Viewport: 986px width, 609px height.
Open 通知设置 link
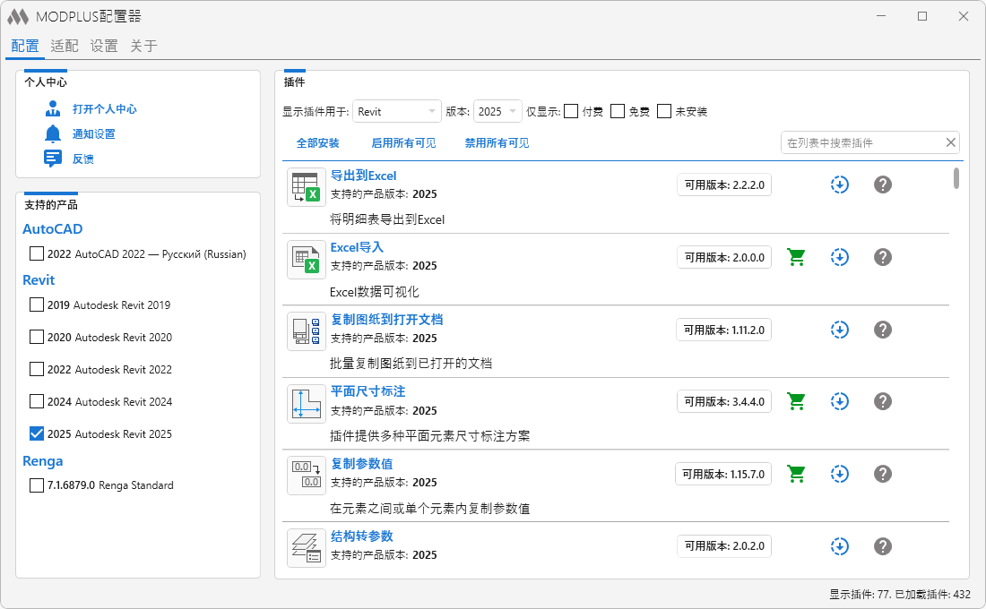(x=94, y=133)
